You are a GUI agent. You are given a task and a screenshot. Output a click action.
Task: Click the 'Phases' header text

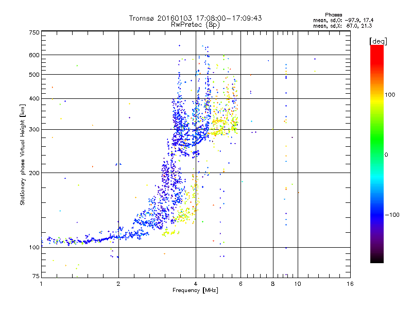coord(333,15)
